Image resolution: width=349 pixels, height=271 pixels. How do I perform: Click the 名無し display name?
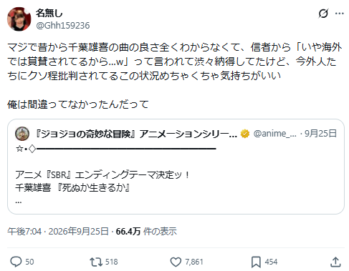coord(49,13)
